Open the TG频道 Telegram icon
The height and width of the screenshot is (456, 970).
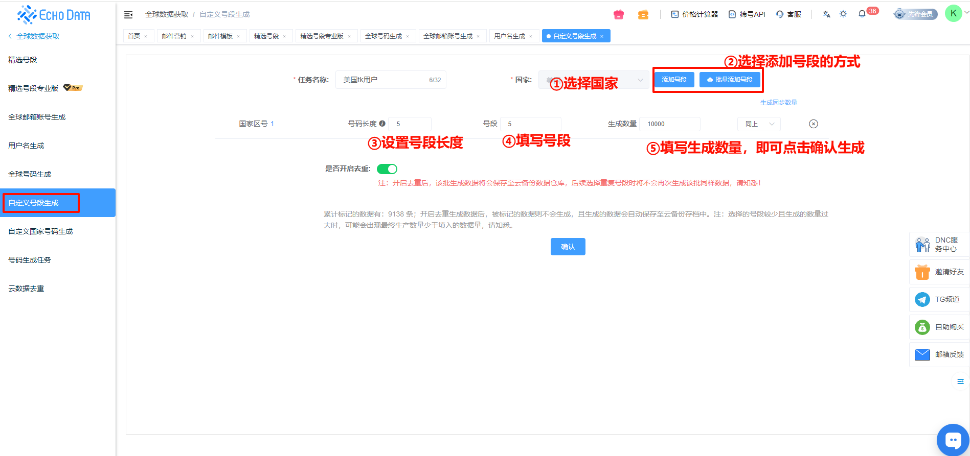(x=922, y=300)
